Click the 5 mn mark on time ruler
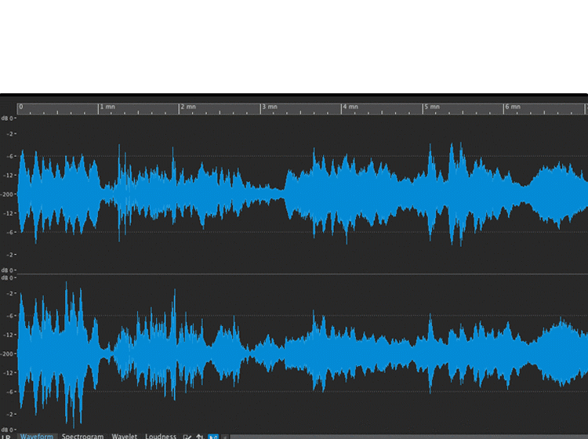 click(432, 107)
